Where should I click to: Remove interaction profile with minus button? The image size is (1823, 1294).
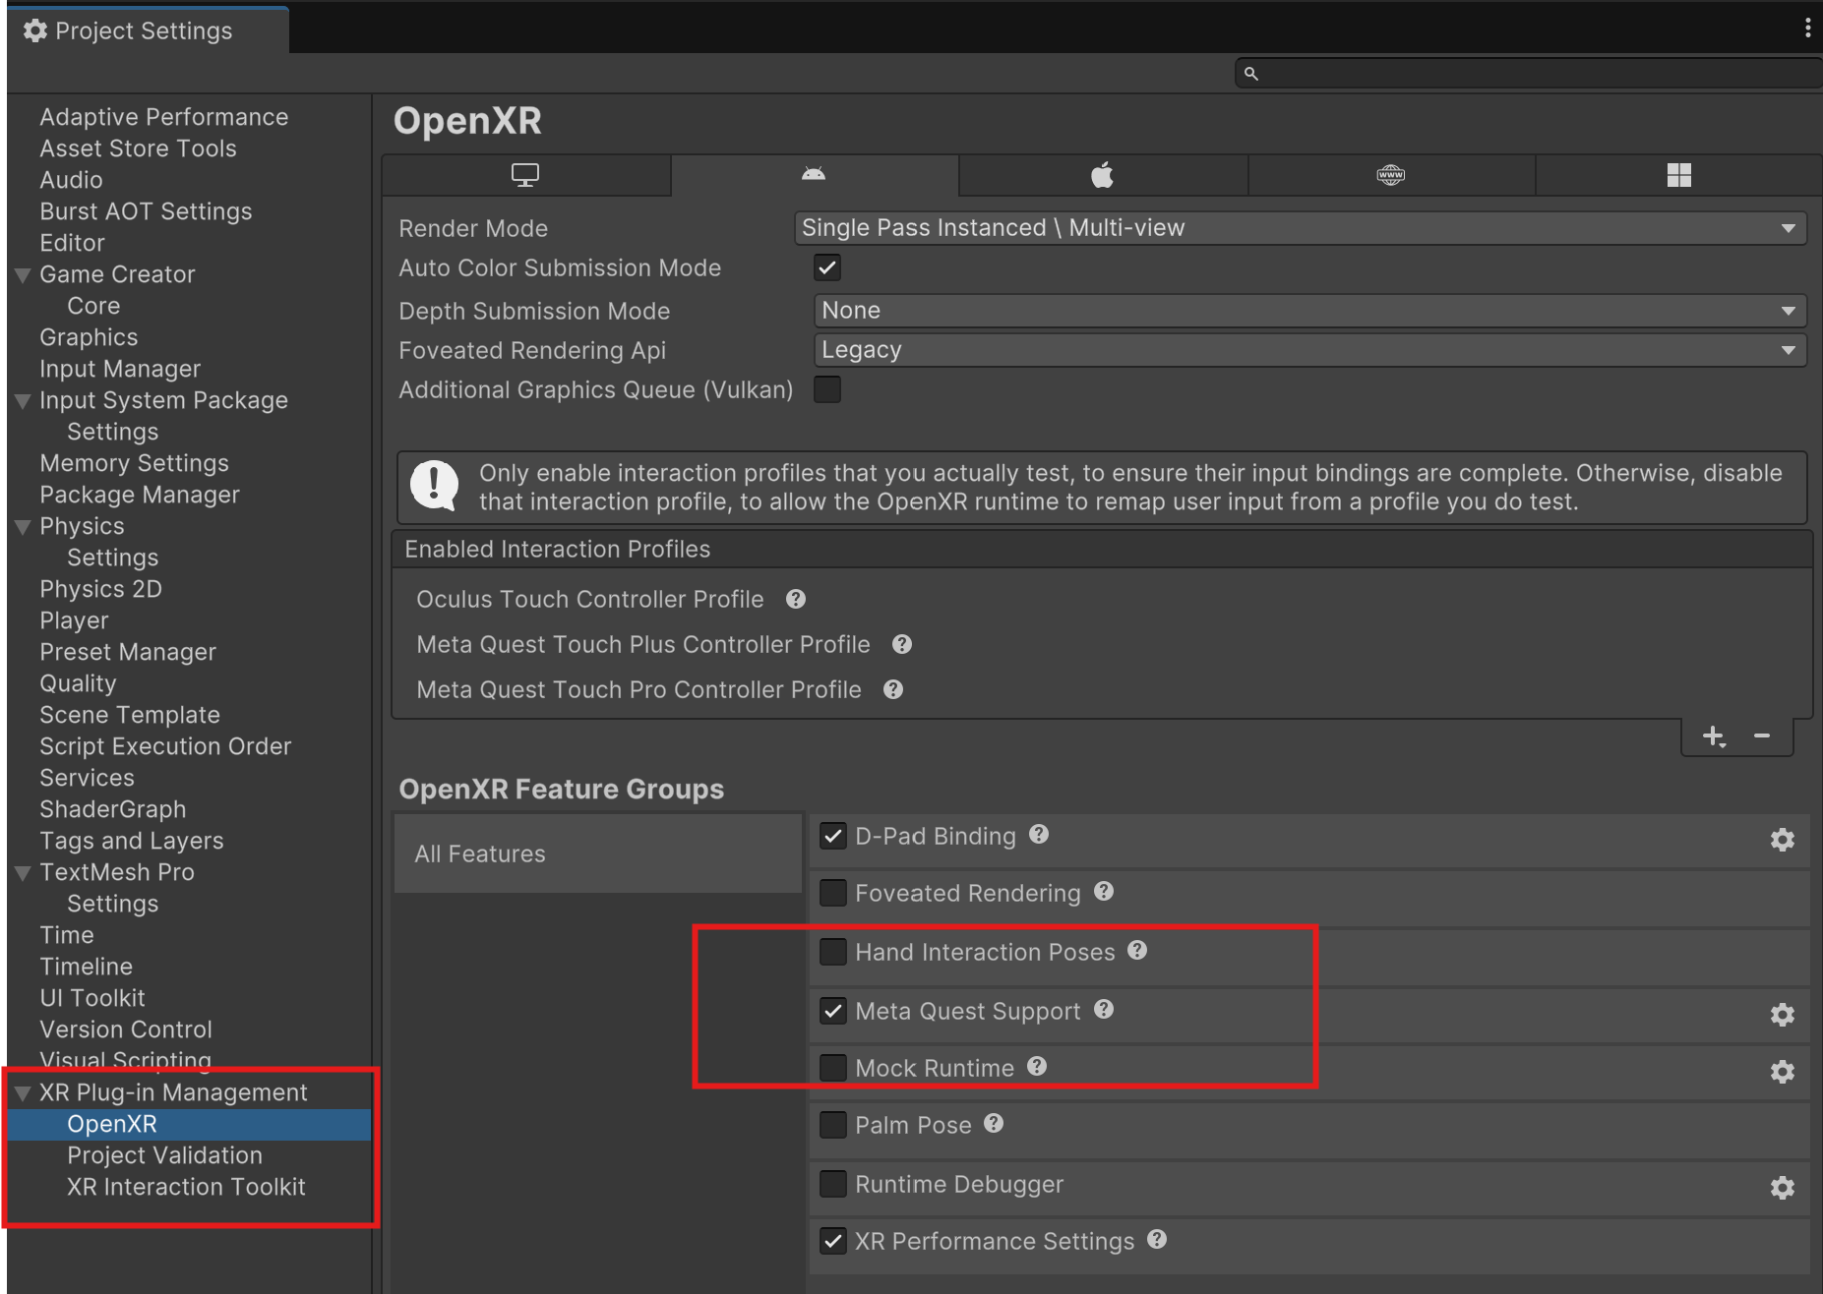point(1762,736)
